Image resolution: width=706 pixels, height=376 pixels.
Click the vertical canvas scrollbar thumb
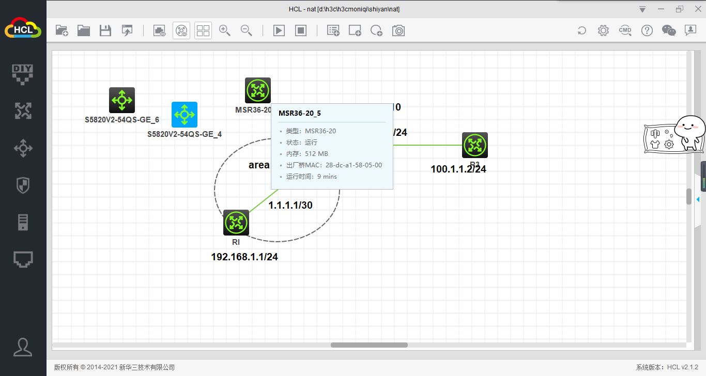click(688, 196)
